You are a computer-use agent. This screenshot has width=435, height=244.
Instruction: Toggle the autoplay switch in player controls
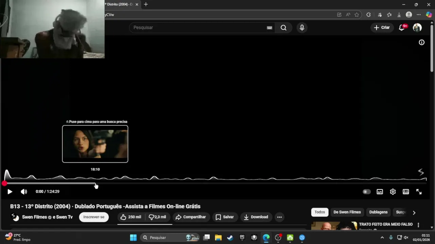(x=366, y=191)
